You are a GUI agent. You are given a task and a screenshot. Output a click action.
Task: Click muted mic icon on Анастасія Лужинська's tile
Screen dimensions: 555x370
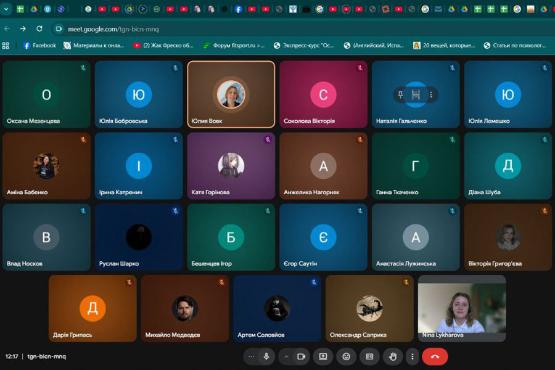(x=452, y=211)
